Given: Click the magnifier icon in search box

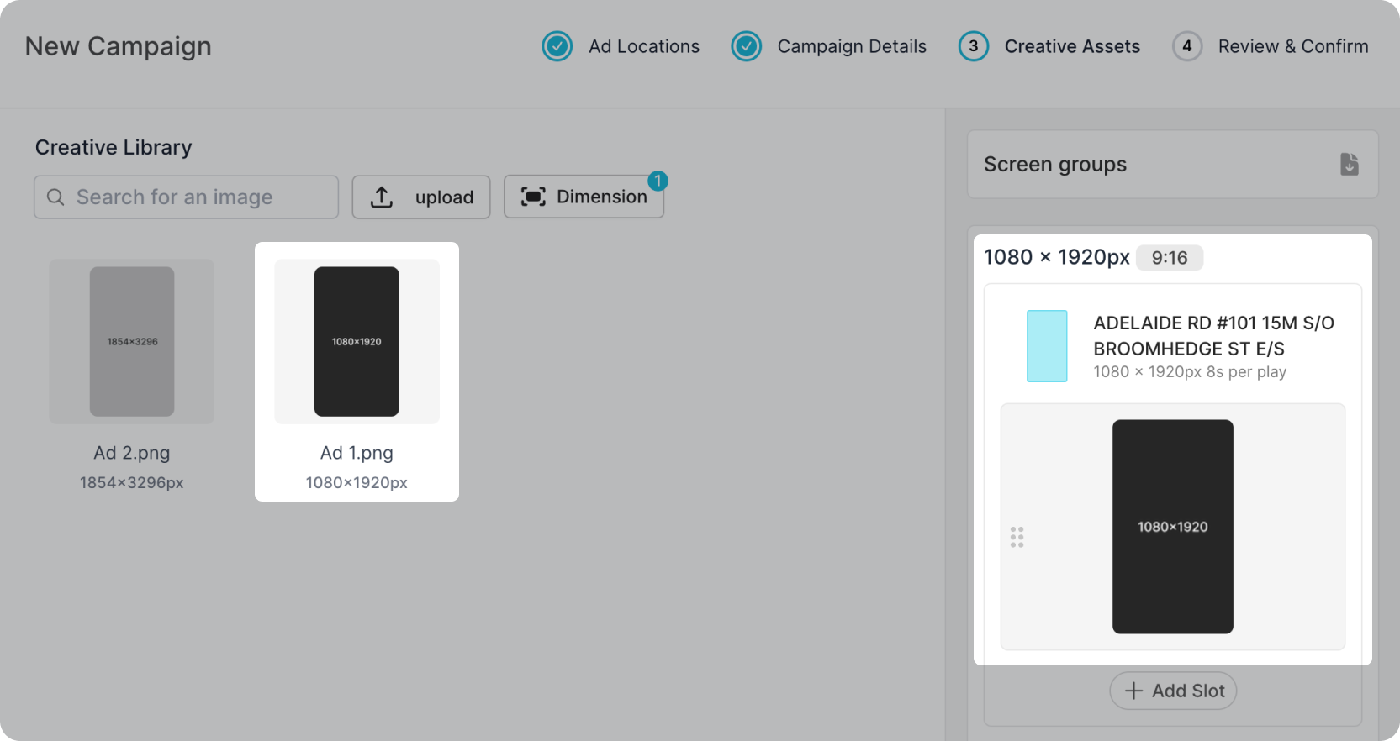Looking at the screenshot, I should pyautogui.click(x=55, y=197).
